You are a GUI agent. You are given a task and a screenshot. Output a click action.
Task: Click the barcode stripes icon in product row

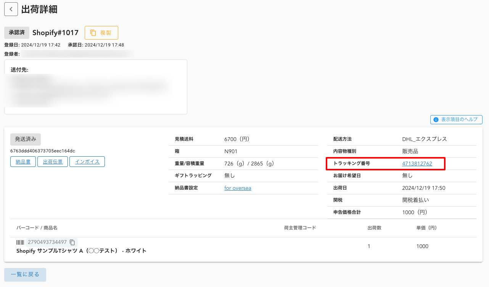click(x=20, y=242)
